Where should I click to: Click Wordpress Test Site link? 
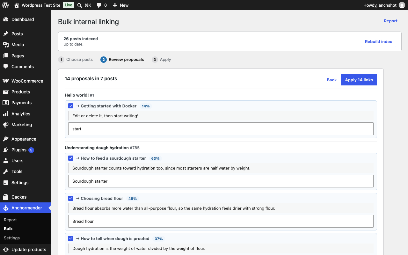pyautogui.click(x=41, y=5)
